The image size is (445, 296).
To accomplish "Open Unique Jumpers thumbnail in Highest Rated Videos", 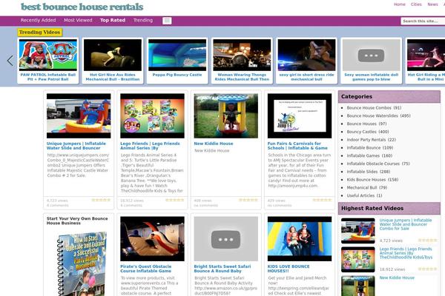I will click(358, 231).
